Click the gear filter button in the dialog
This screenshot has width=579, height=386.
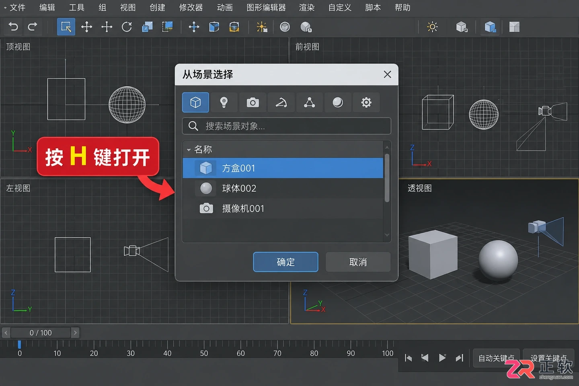[366, 103]
